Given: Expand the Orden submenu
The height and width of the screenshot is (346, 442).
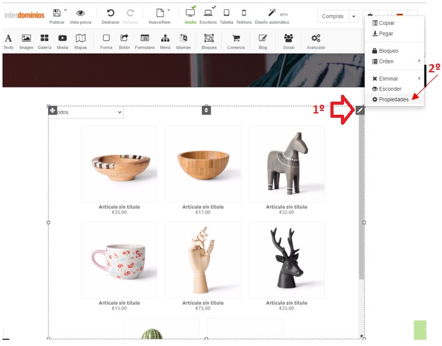Looking at the screenshot, I should pyautogui.click(x=395, y=61).
